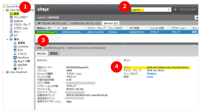Screen dimensions: 201x112
Task: Open the マシン カタログ node icon
Action: 11,17
